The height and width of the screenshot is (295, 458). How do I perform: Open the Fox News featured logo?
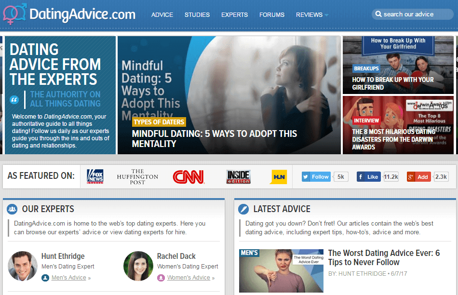[94, 177]
